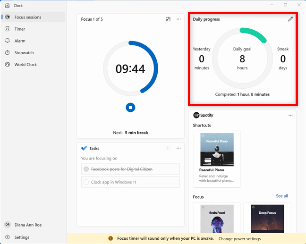Open Spotify card more options menu
The width and height of the screenshot is (306, 244).
290,115
